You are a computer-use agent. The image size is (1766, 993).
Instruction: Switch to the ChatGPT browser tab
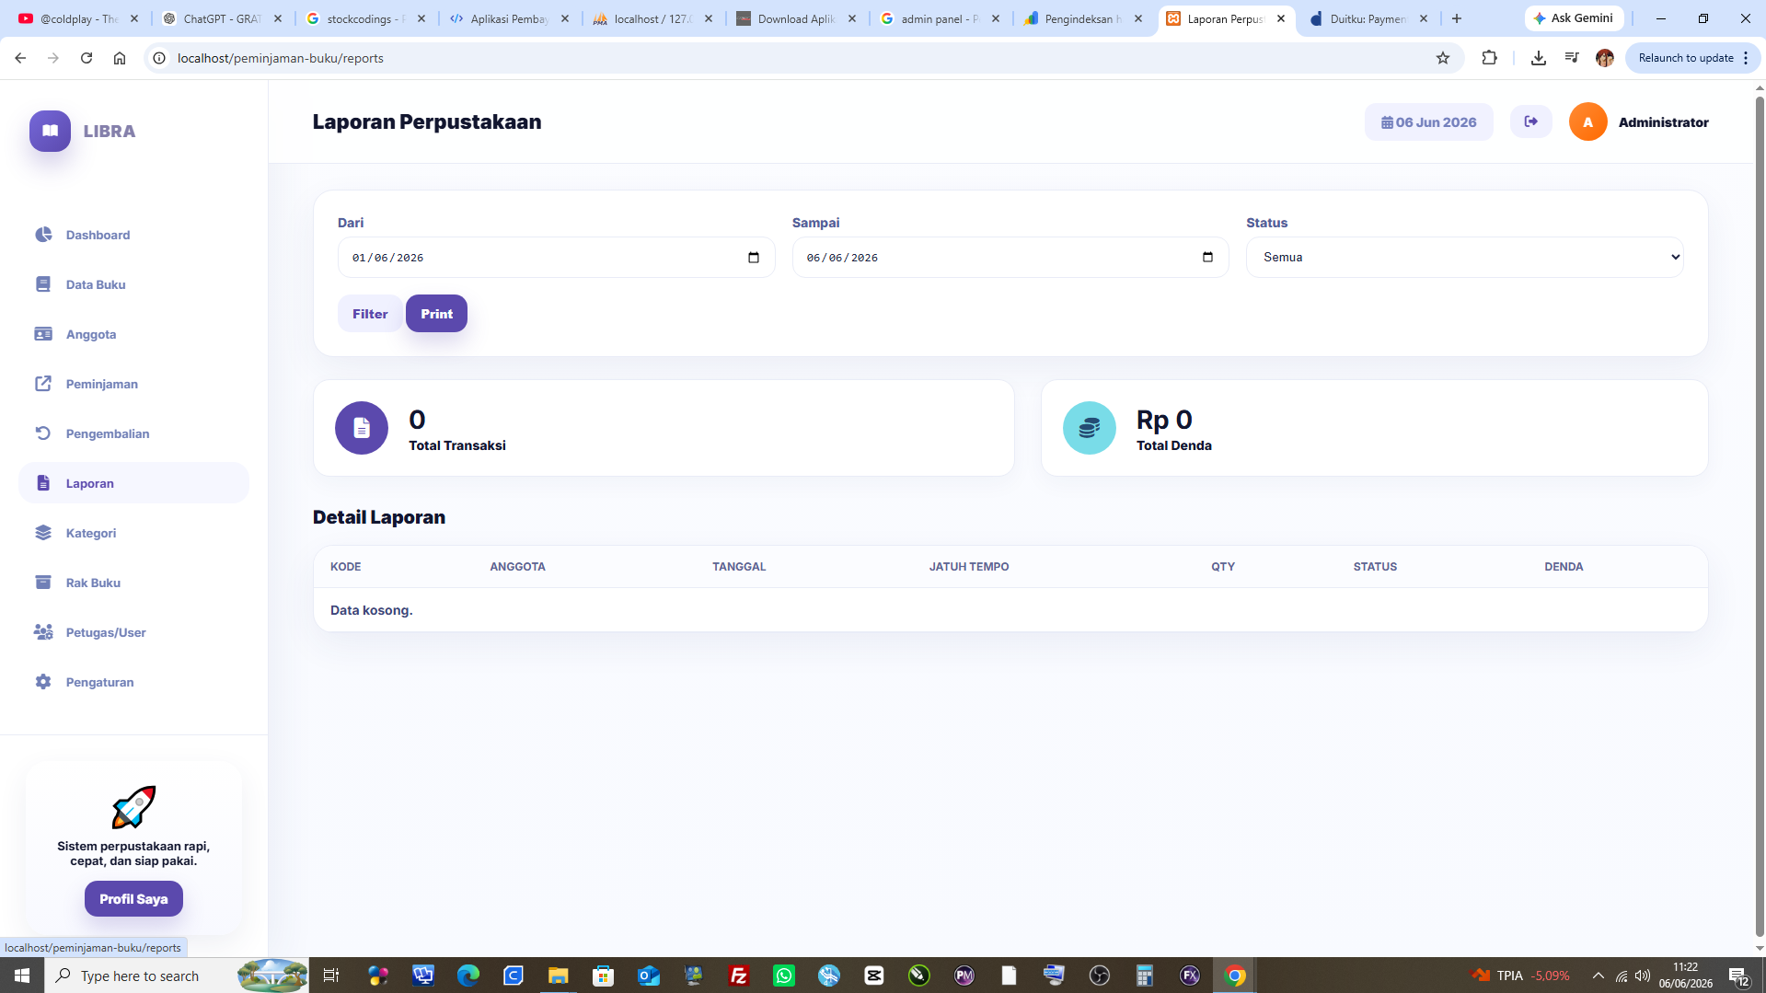click(222, 18)
